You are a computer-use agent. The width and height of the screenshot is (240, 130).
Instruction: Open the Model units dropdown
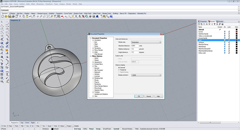click(x=146, y=42)
